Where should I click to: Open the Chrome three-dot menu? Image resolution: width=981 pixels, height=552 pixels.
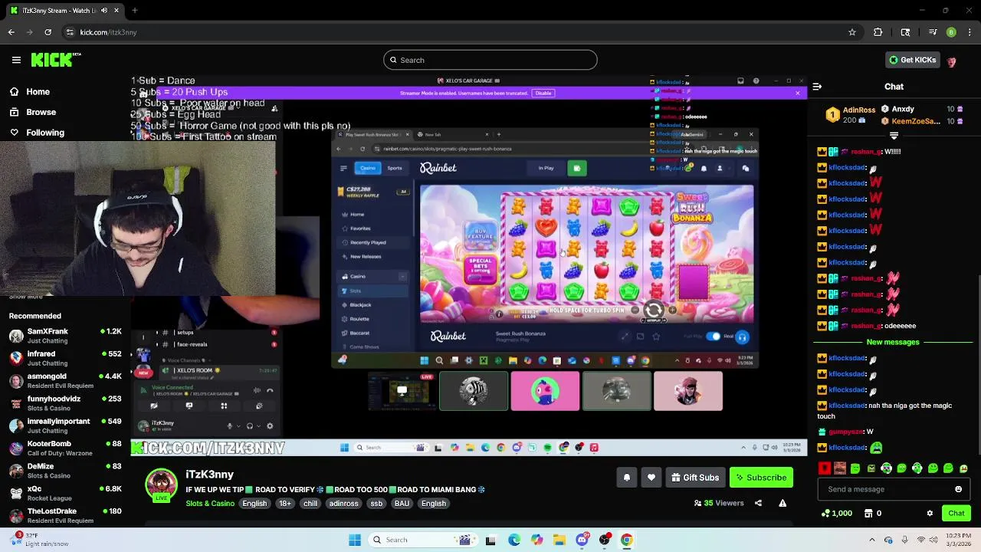970,32
